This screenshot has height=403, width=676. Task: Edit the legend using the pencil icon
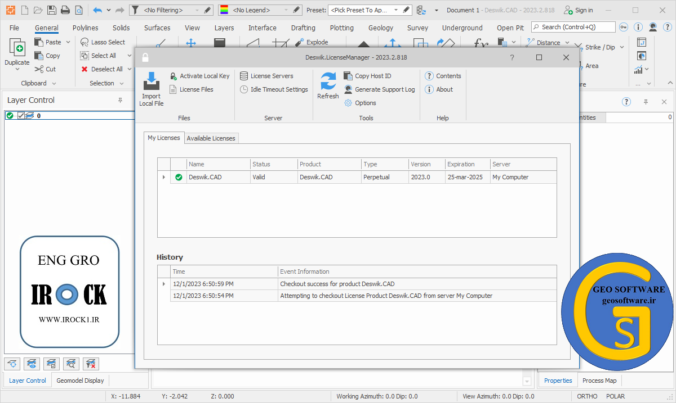pos(296,10)
